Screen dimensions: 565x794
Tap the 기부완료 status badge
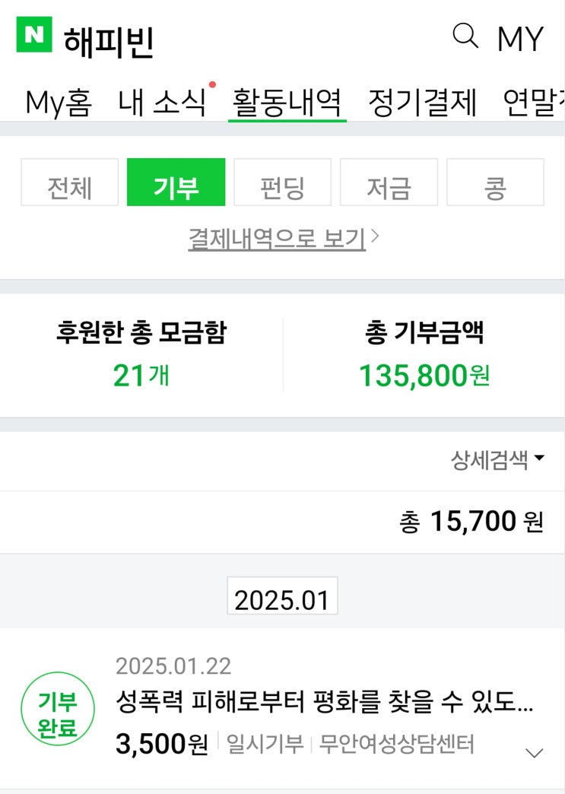point(58,716)
